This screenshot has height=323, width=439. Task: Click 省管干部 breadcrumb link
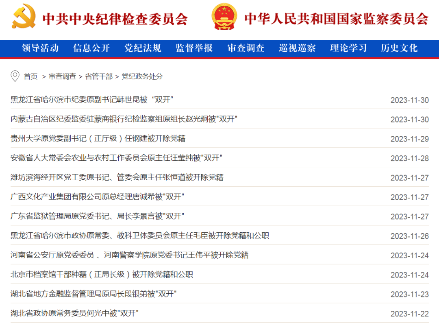coord(99,76)
